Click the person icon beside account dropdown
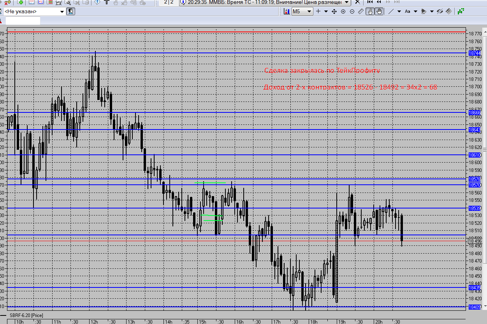 pyautogui.click(x=70, y=11)
